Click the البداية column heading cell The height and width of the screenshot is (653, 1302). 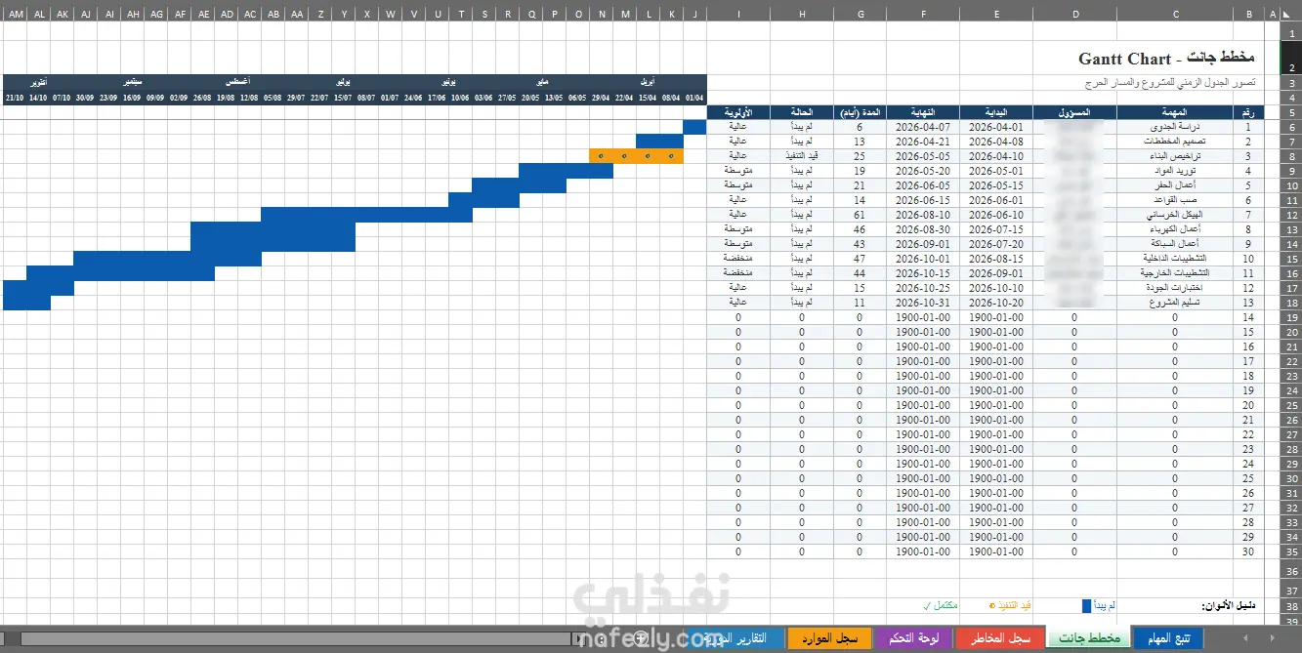(996, 112)
